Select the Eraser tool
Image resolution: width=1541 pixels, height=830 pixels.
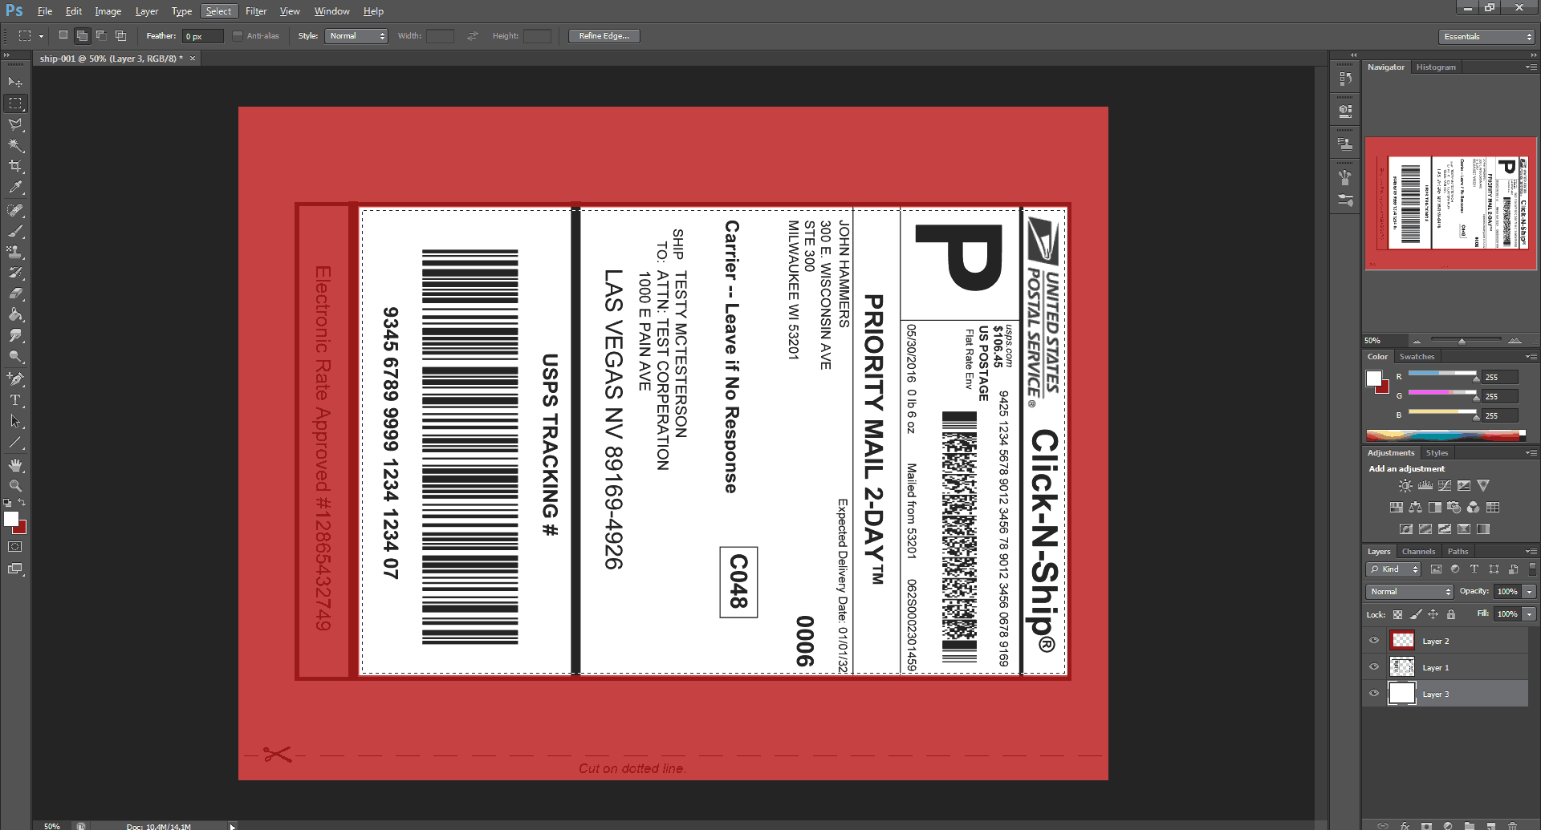(15, 294)
